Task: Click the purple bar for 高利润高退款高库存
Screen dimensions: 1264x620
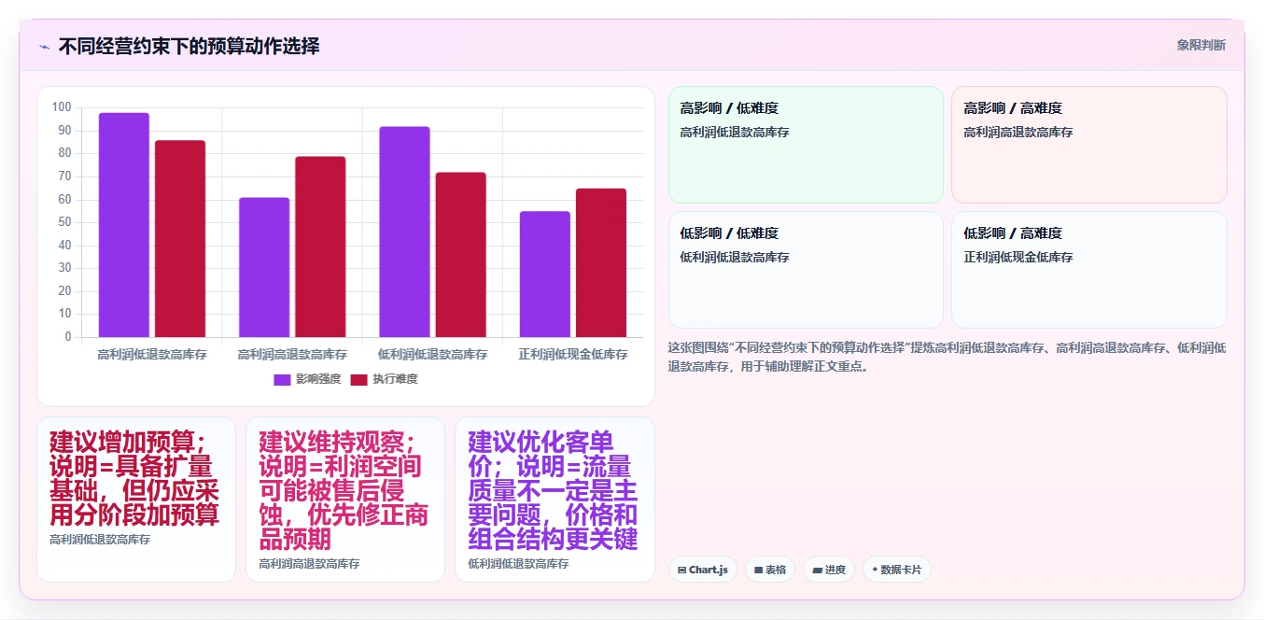Action: (x=264, y=267)
